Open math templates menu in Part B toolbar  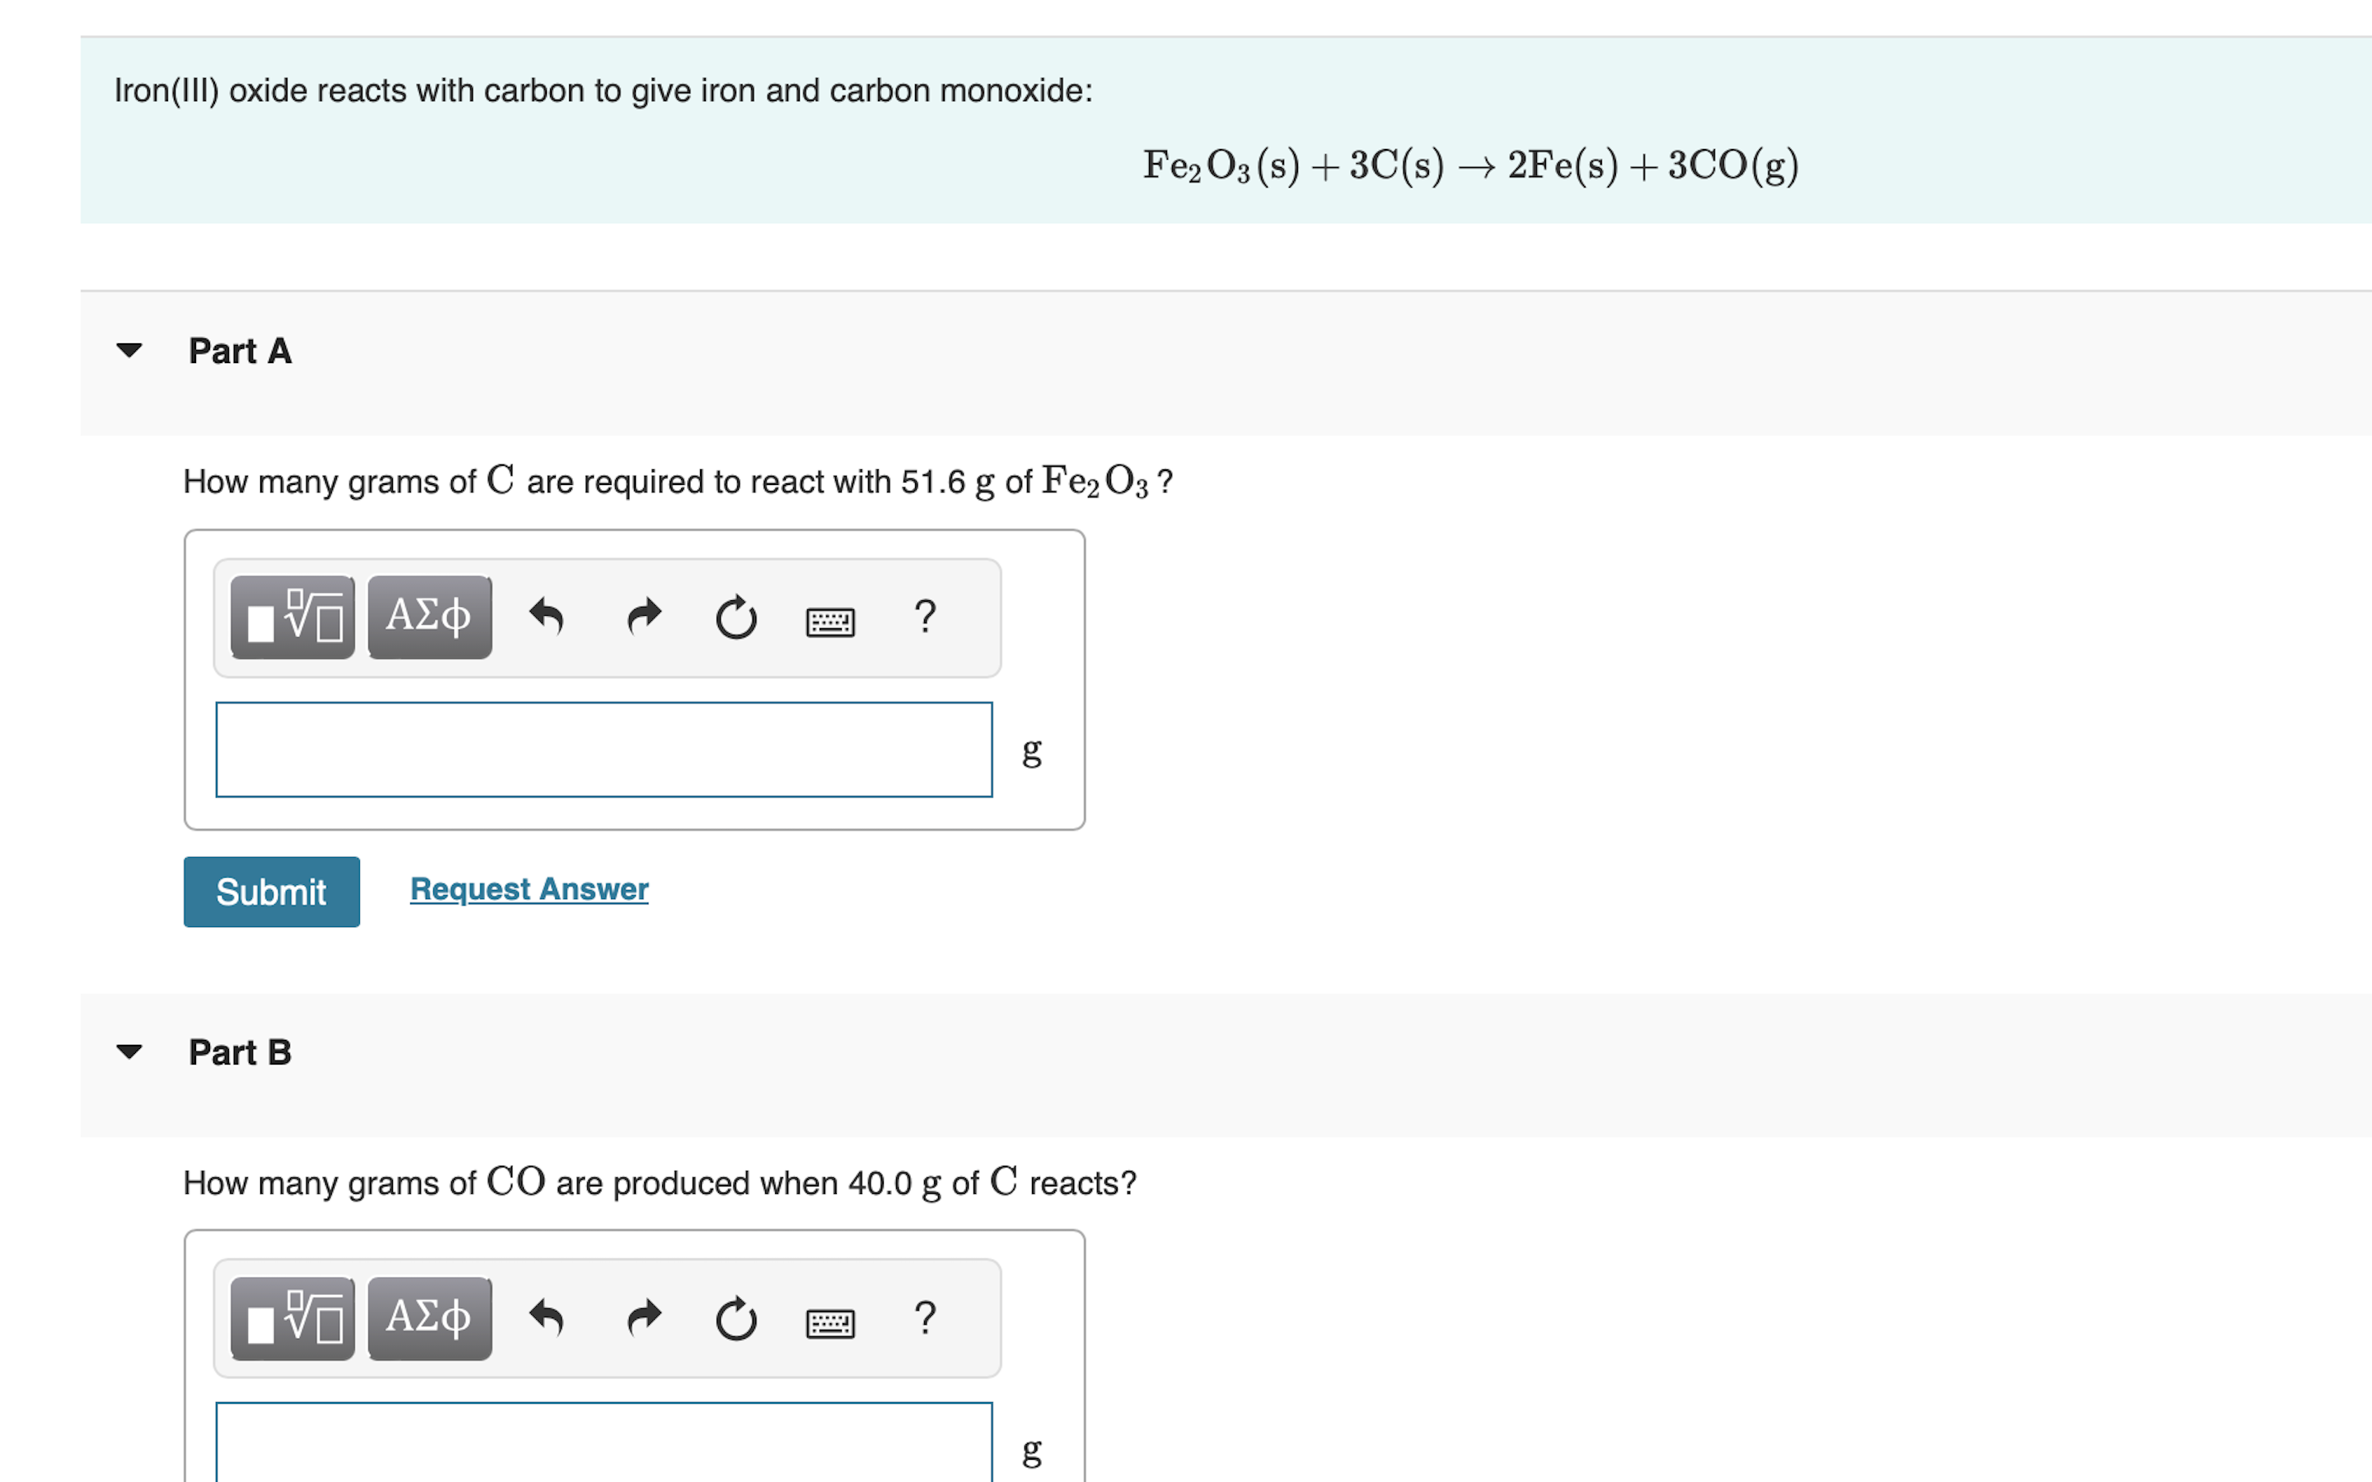[x=291, y=1318]
